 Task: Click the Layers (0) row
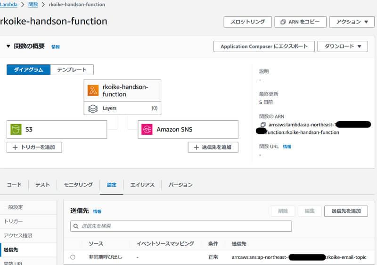[123, 108]
